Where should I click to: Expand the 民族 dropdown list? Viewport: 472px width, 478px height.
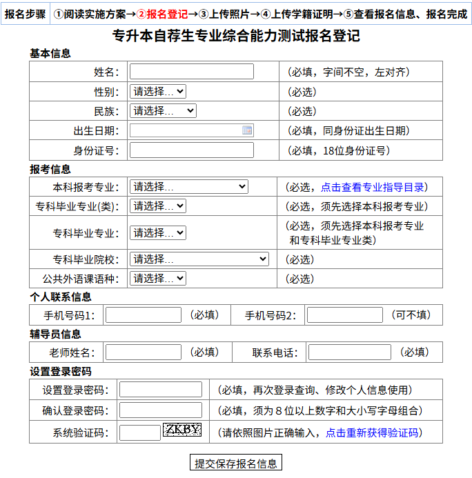[163, 110]
